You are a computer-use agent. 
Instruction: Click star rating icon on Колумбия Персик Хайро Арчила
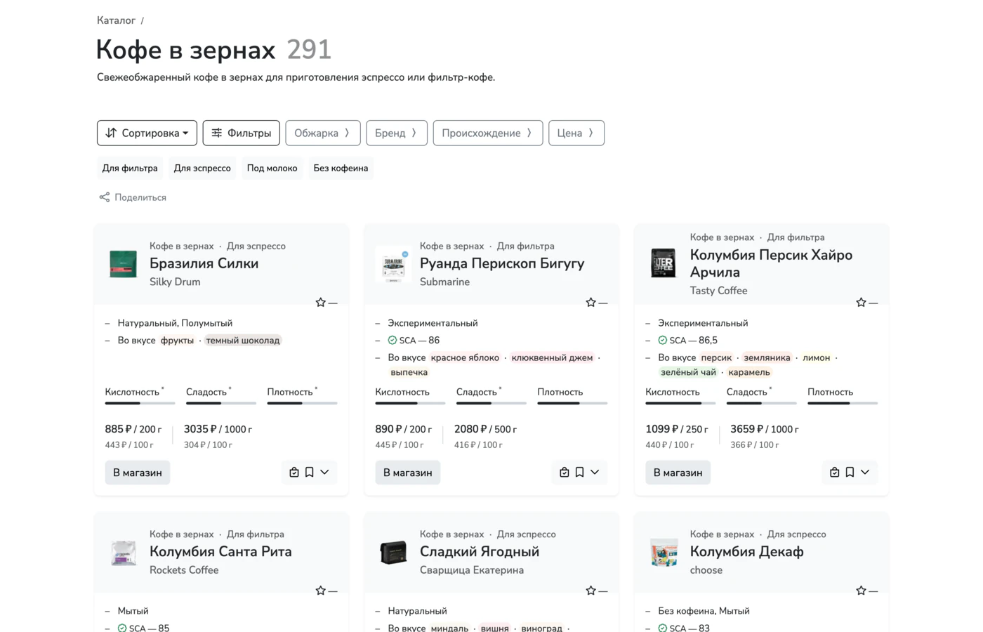[x=862, y=303]
